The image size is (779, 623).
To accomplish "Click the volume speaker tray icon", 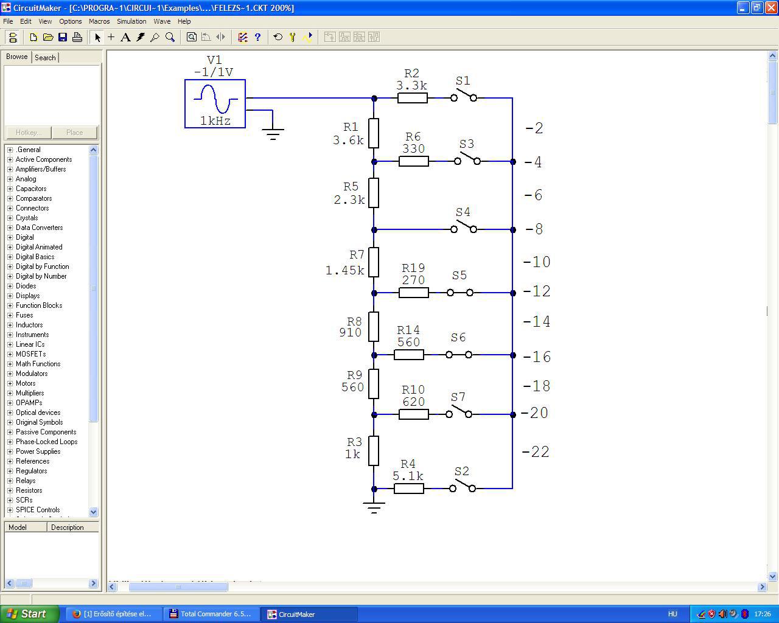I will click(x=722, y=614).
